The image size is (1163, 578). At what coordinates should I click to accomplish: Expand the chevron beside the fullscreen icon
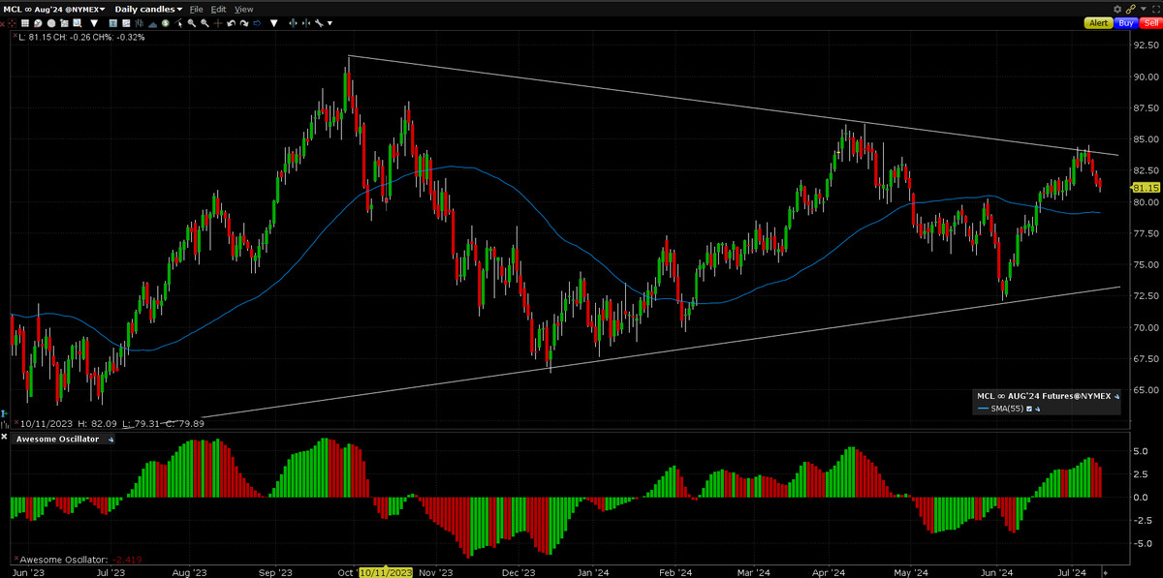(x=1144, y=10)
